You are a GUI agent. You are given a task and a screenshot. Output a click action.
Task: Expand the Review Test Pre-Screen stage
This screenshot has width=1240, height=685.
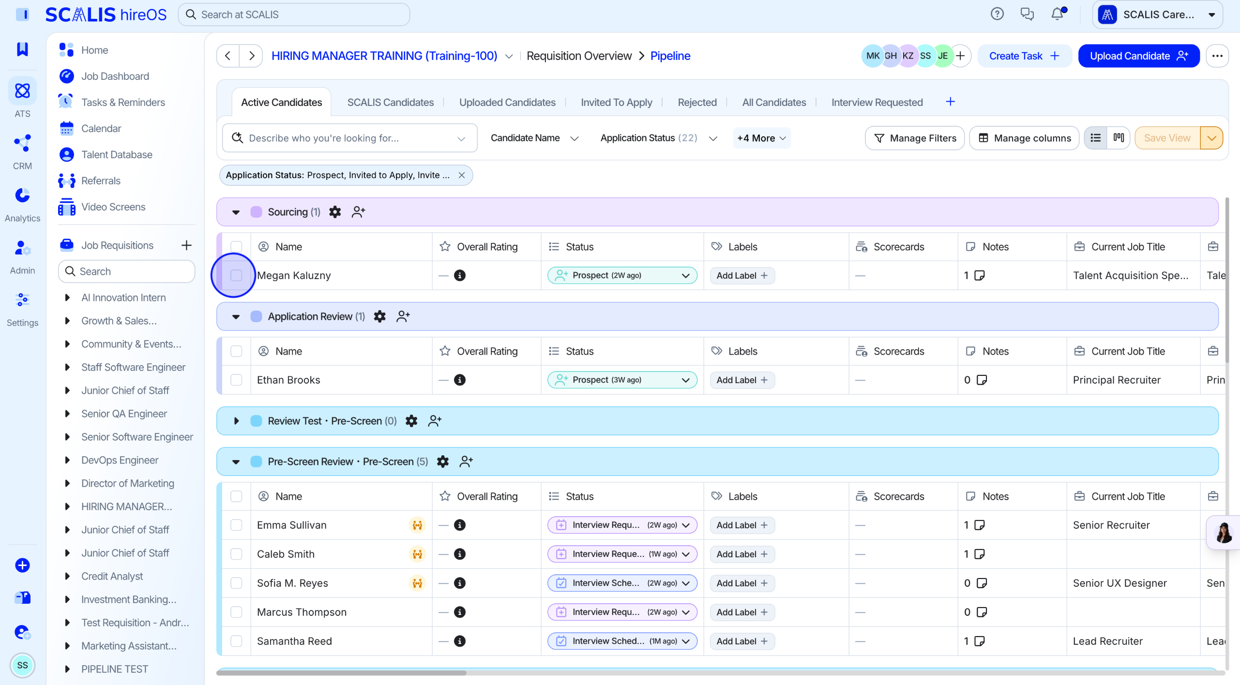(x=236, y=421)
